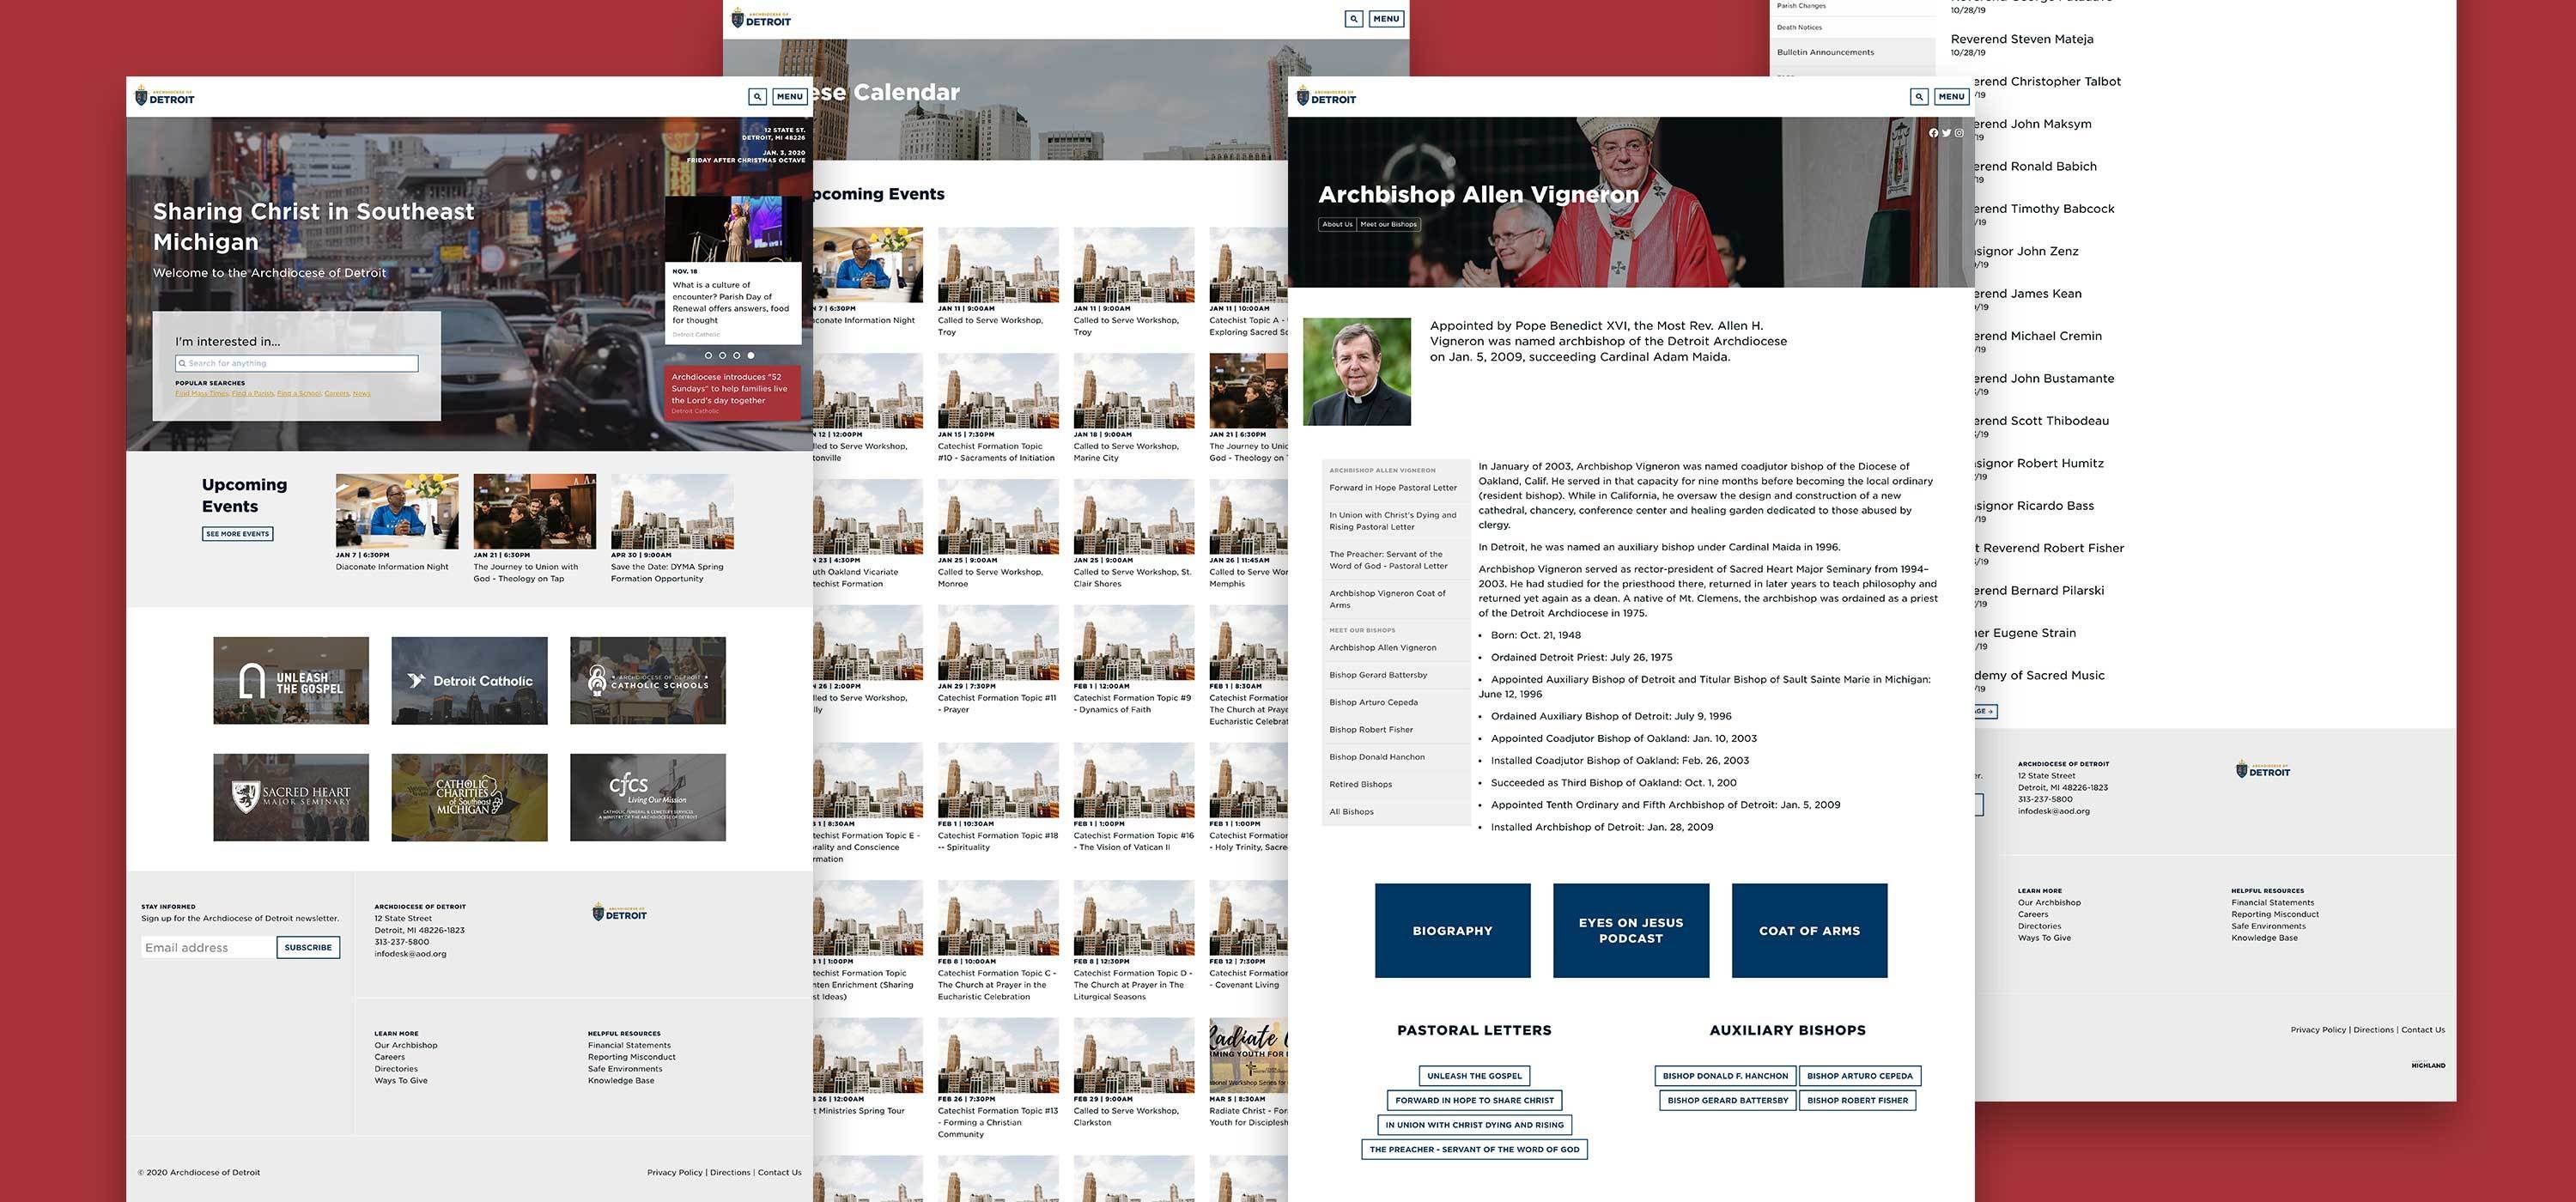Click the search icon in the homepage header

tap(757, 97)
